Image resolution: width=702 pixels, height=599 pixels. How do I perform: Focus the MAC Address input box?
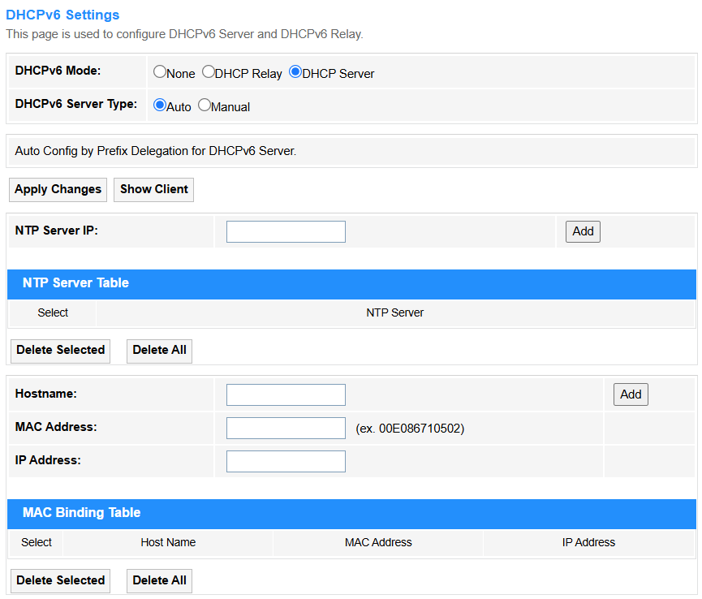pyautogui.click(x=286, y=428)
